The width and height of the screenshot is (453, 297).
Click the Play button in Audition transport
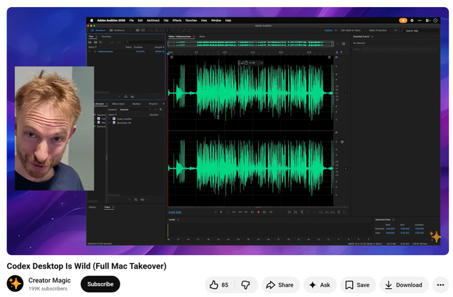(x=221, y=212)
